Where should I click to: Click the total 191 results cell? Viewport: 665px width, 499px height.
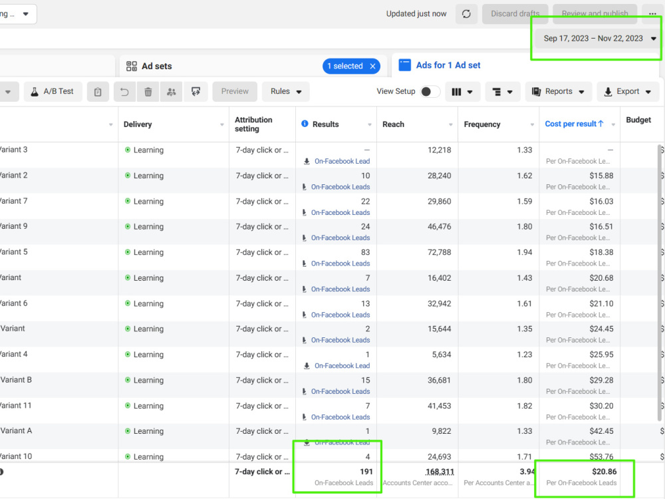point(366,472)
